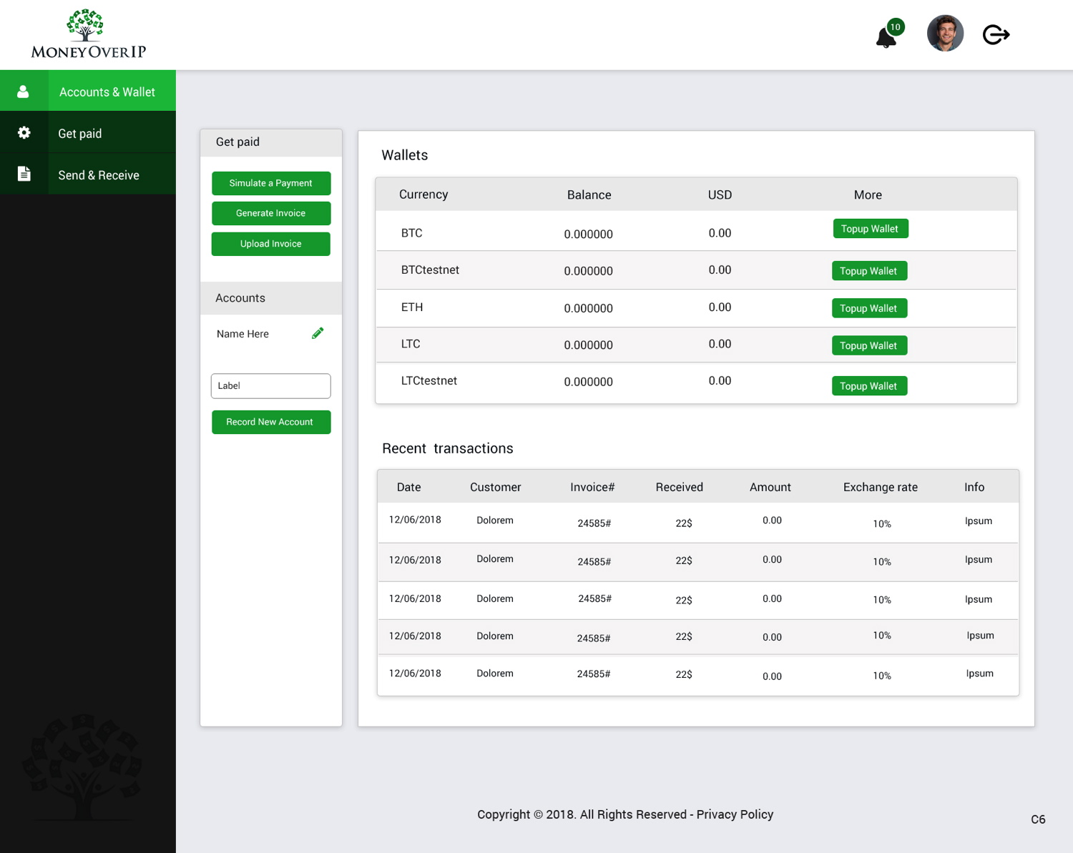This screenshot has width=1073, height=853.
Task: Open the notifications bell
Action: tap(887, 36)
